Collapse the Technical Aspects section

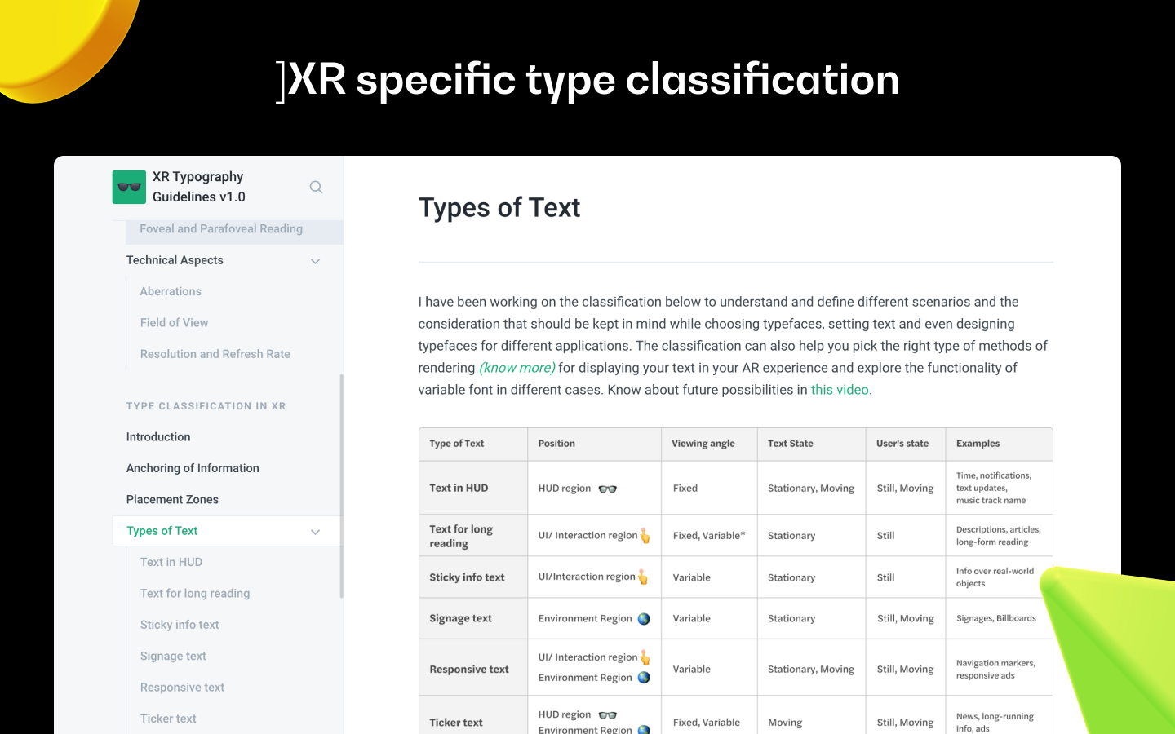[x=315, y=260]
